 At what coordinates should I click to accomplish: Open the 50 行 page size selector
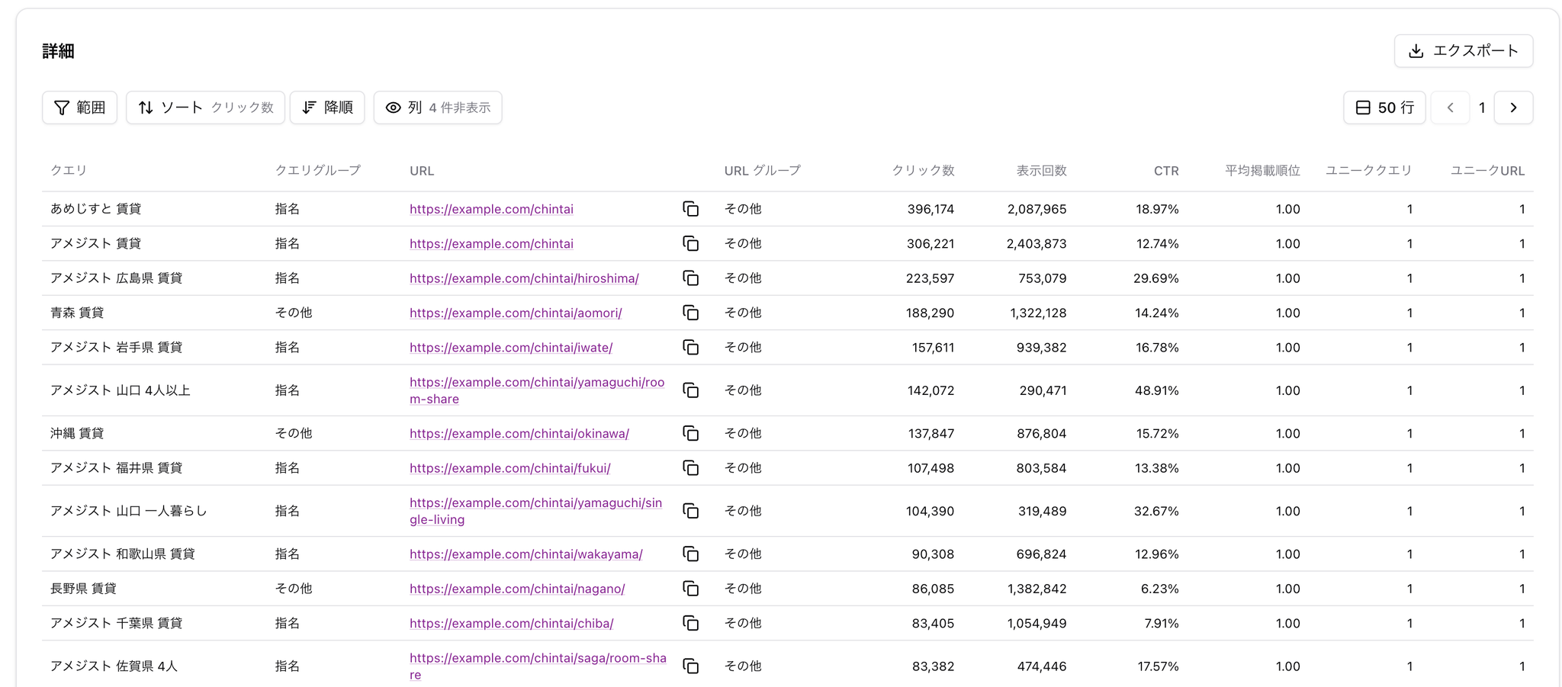coord(1384,108)
